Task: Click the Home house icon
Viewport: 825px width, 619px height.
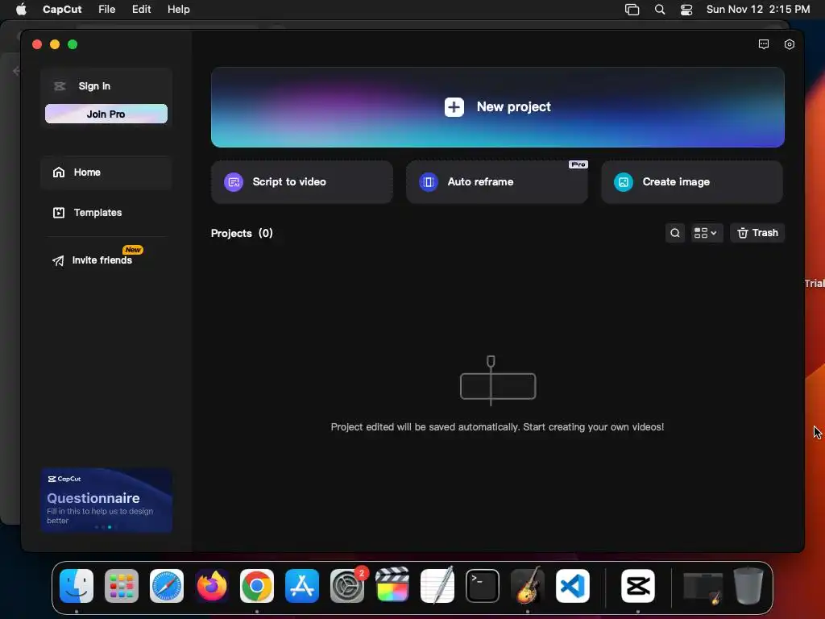Action: click(58, 172)
